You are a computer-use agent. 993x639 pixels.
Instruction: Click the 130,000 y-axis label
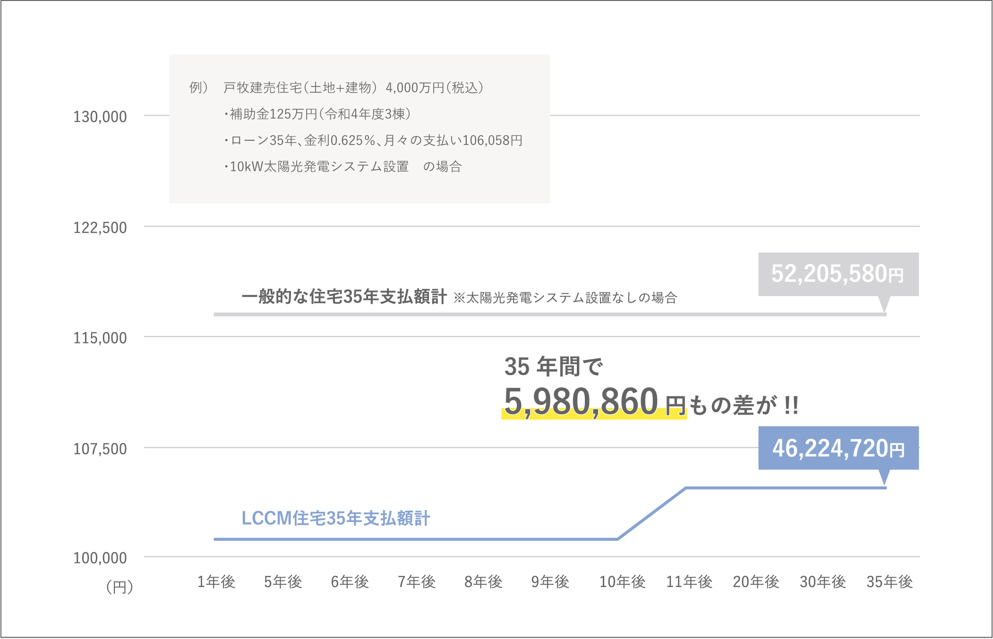click(100, 117)
